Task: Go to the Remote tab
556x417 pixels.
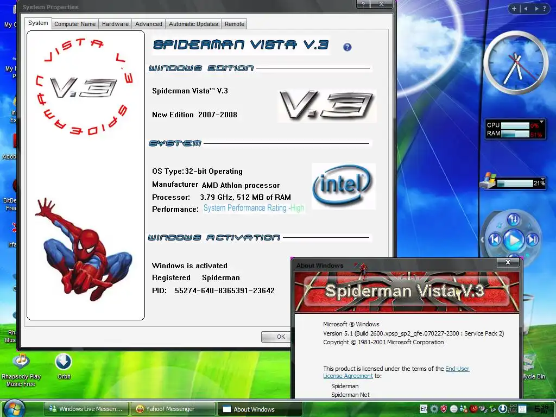Action: (235, 24)
